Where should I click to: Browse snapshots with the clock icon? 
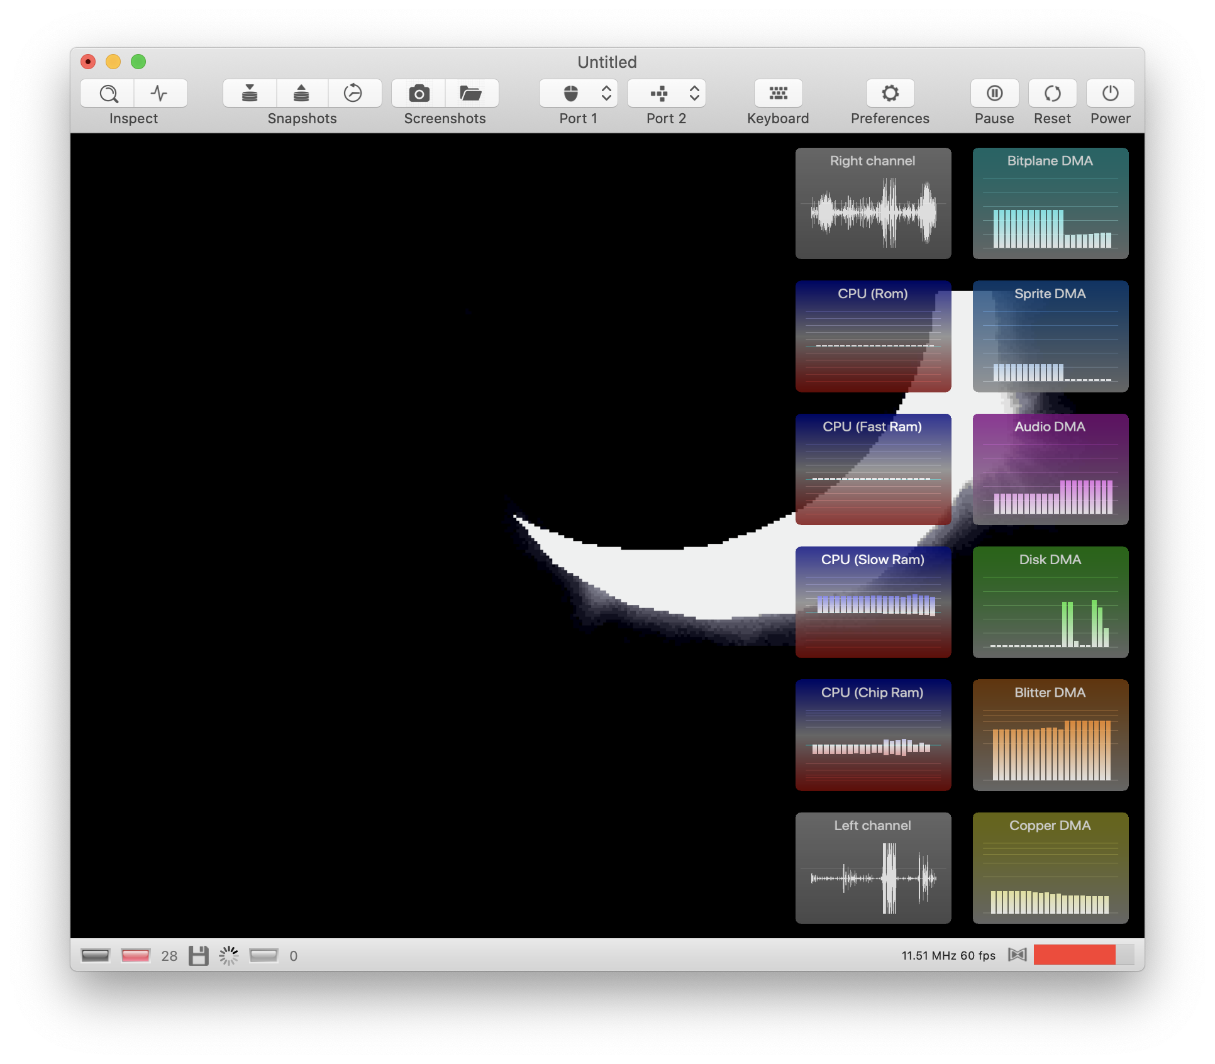[354, 94]
